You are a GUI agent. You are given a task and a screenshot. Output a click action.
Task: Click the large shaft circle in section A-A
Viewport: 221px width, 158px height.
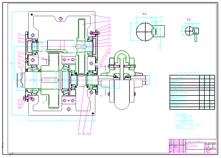click(145, 32)
